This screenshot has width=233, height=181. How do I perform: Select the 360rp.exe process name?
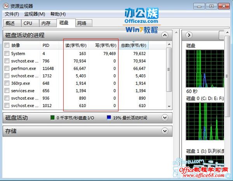21,83
